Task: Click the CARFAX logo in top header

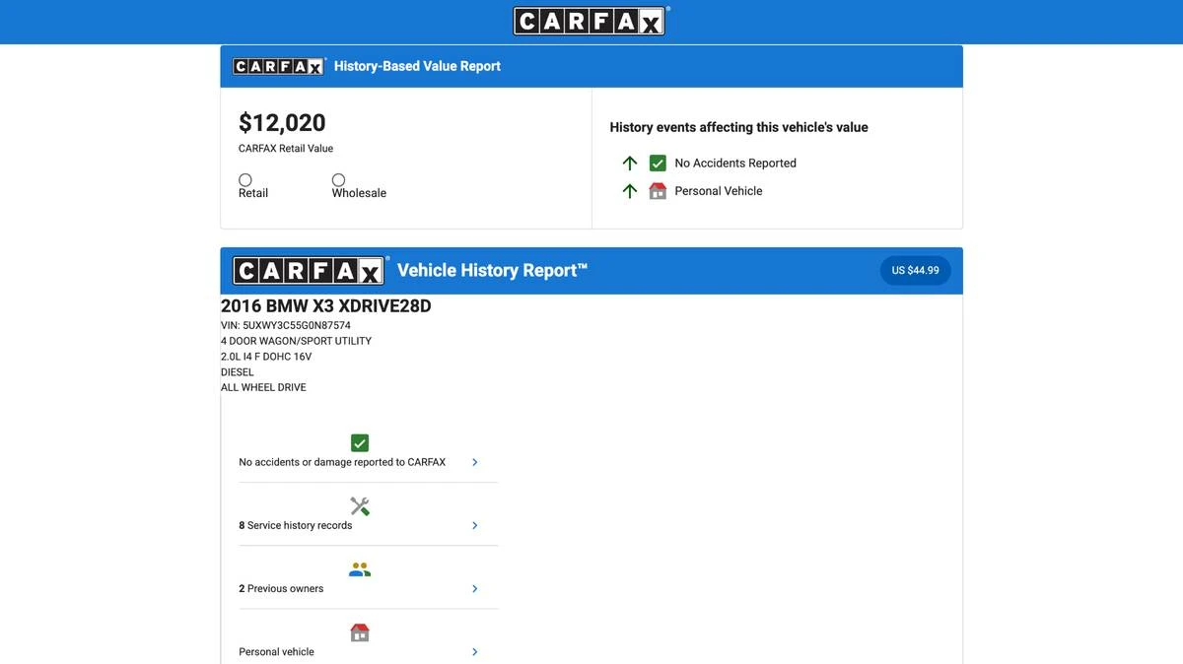Action: pyautogui.click(x=590, y=21)
